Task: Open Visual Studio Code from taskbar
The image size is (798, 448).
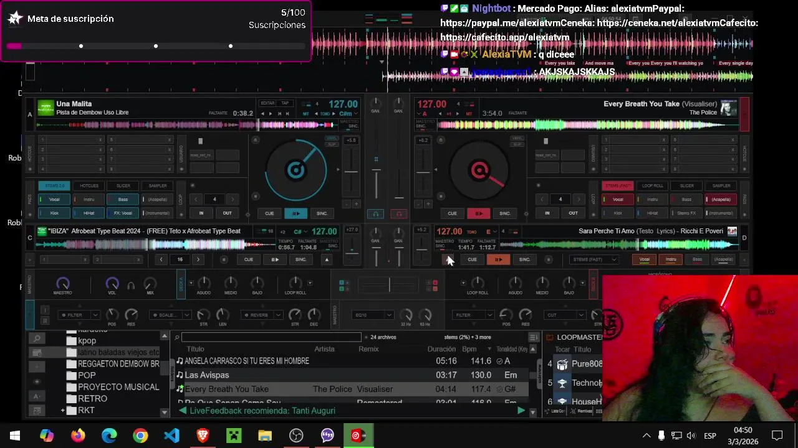Action: pos(171,436)
